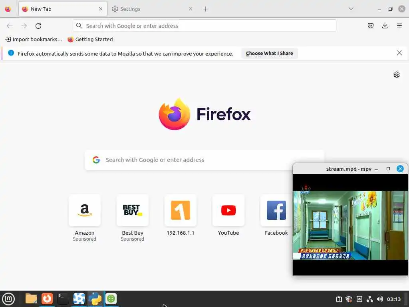Open Import bookmarks bookmark item
Viewport: 409px width, 307px height.
pos(34,40)
